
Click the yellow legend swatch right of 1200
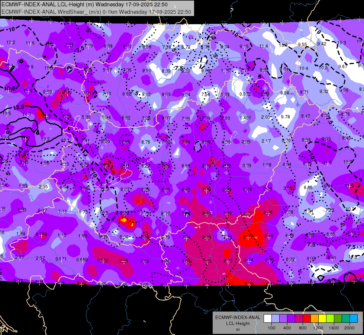322,318
